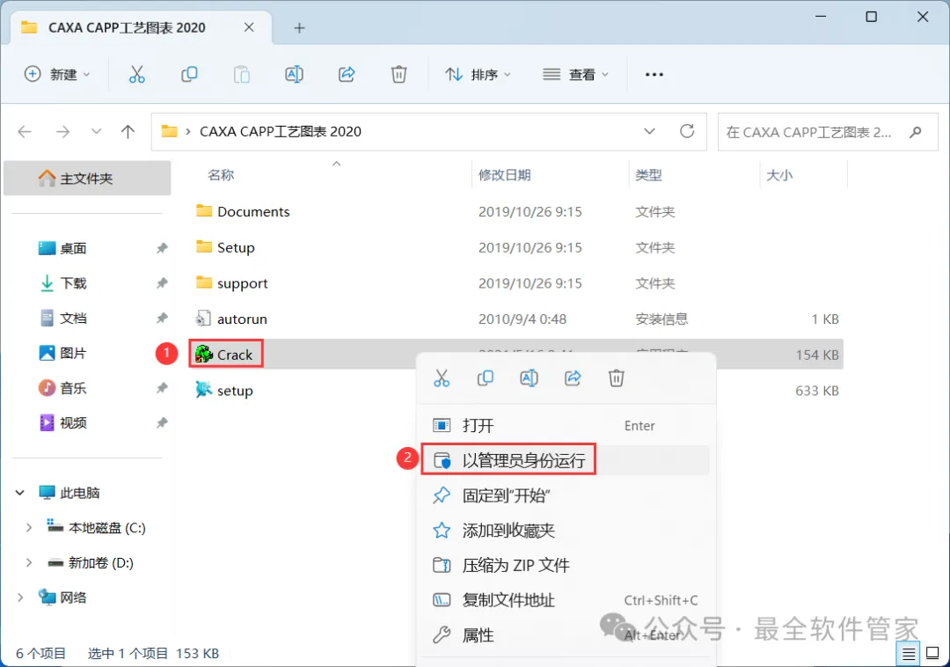The height and width of the screenshot is (667, 950).
Task: Choose 属性 from the context menu
Action: tap(565, 635)
